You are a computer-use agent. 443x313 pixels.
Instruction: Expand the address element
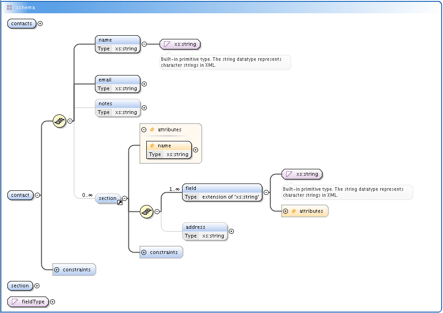pos(231,231)
